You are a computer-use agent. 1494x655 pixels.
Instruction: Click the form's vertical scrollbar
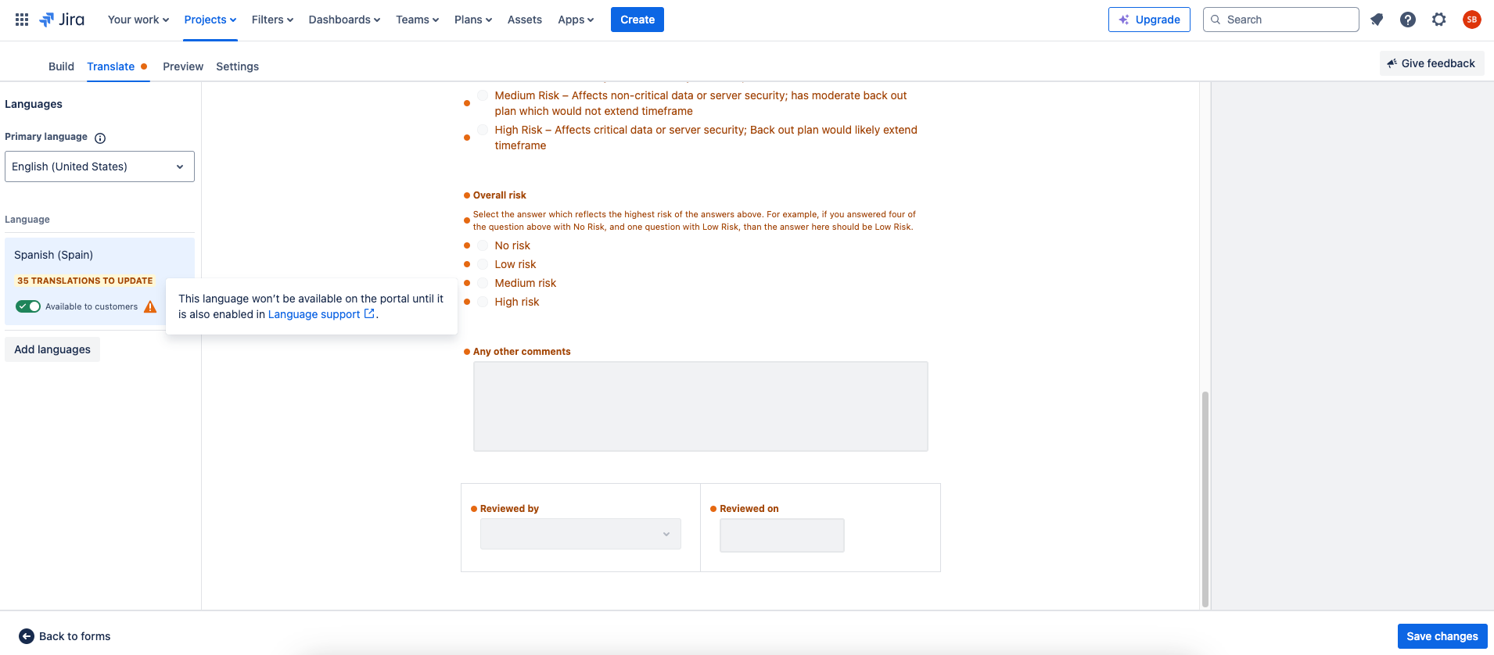tap(1205, 499)
